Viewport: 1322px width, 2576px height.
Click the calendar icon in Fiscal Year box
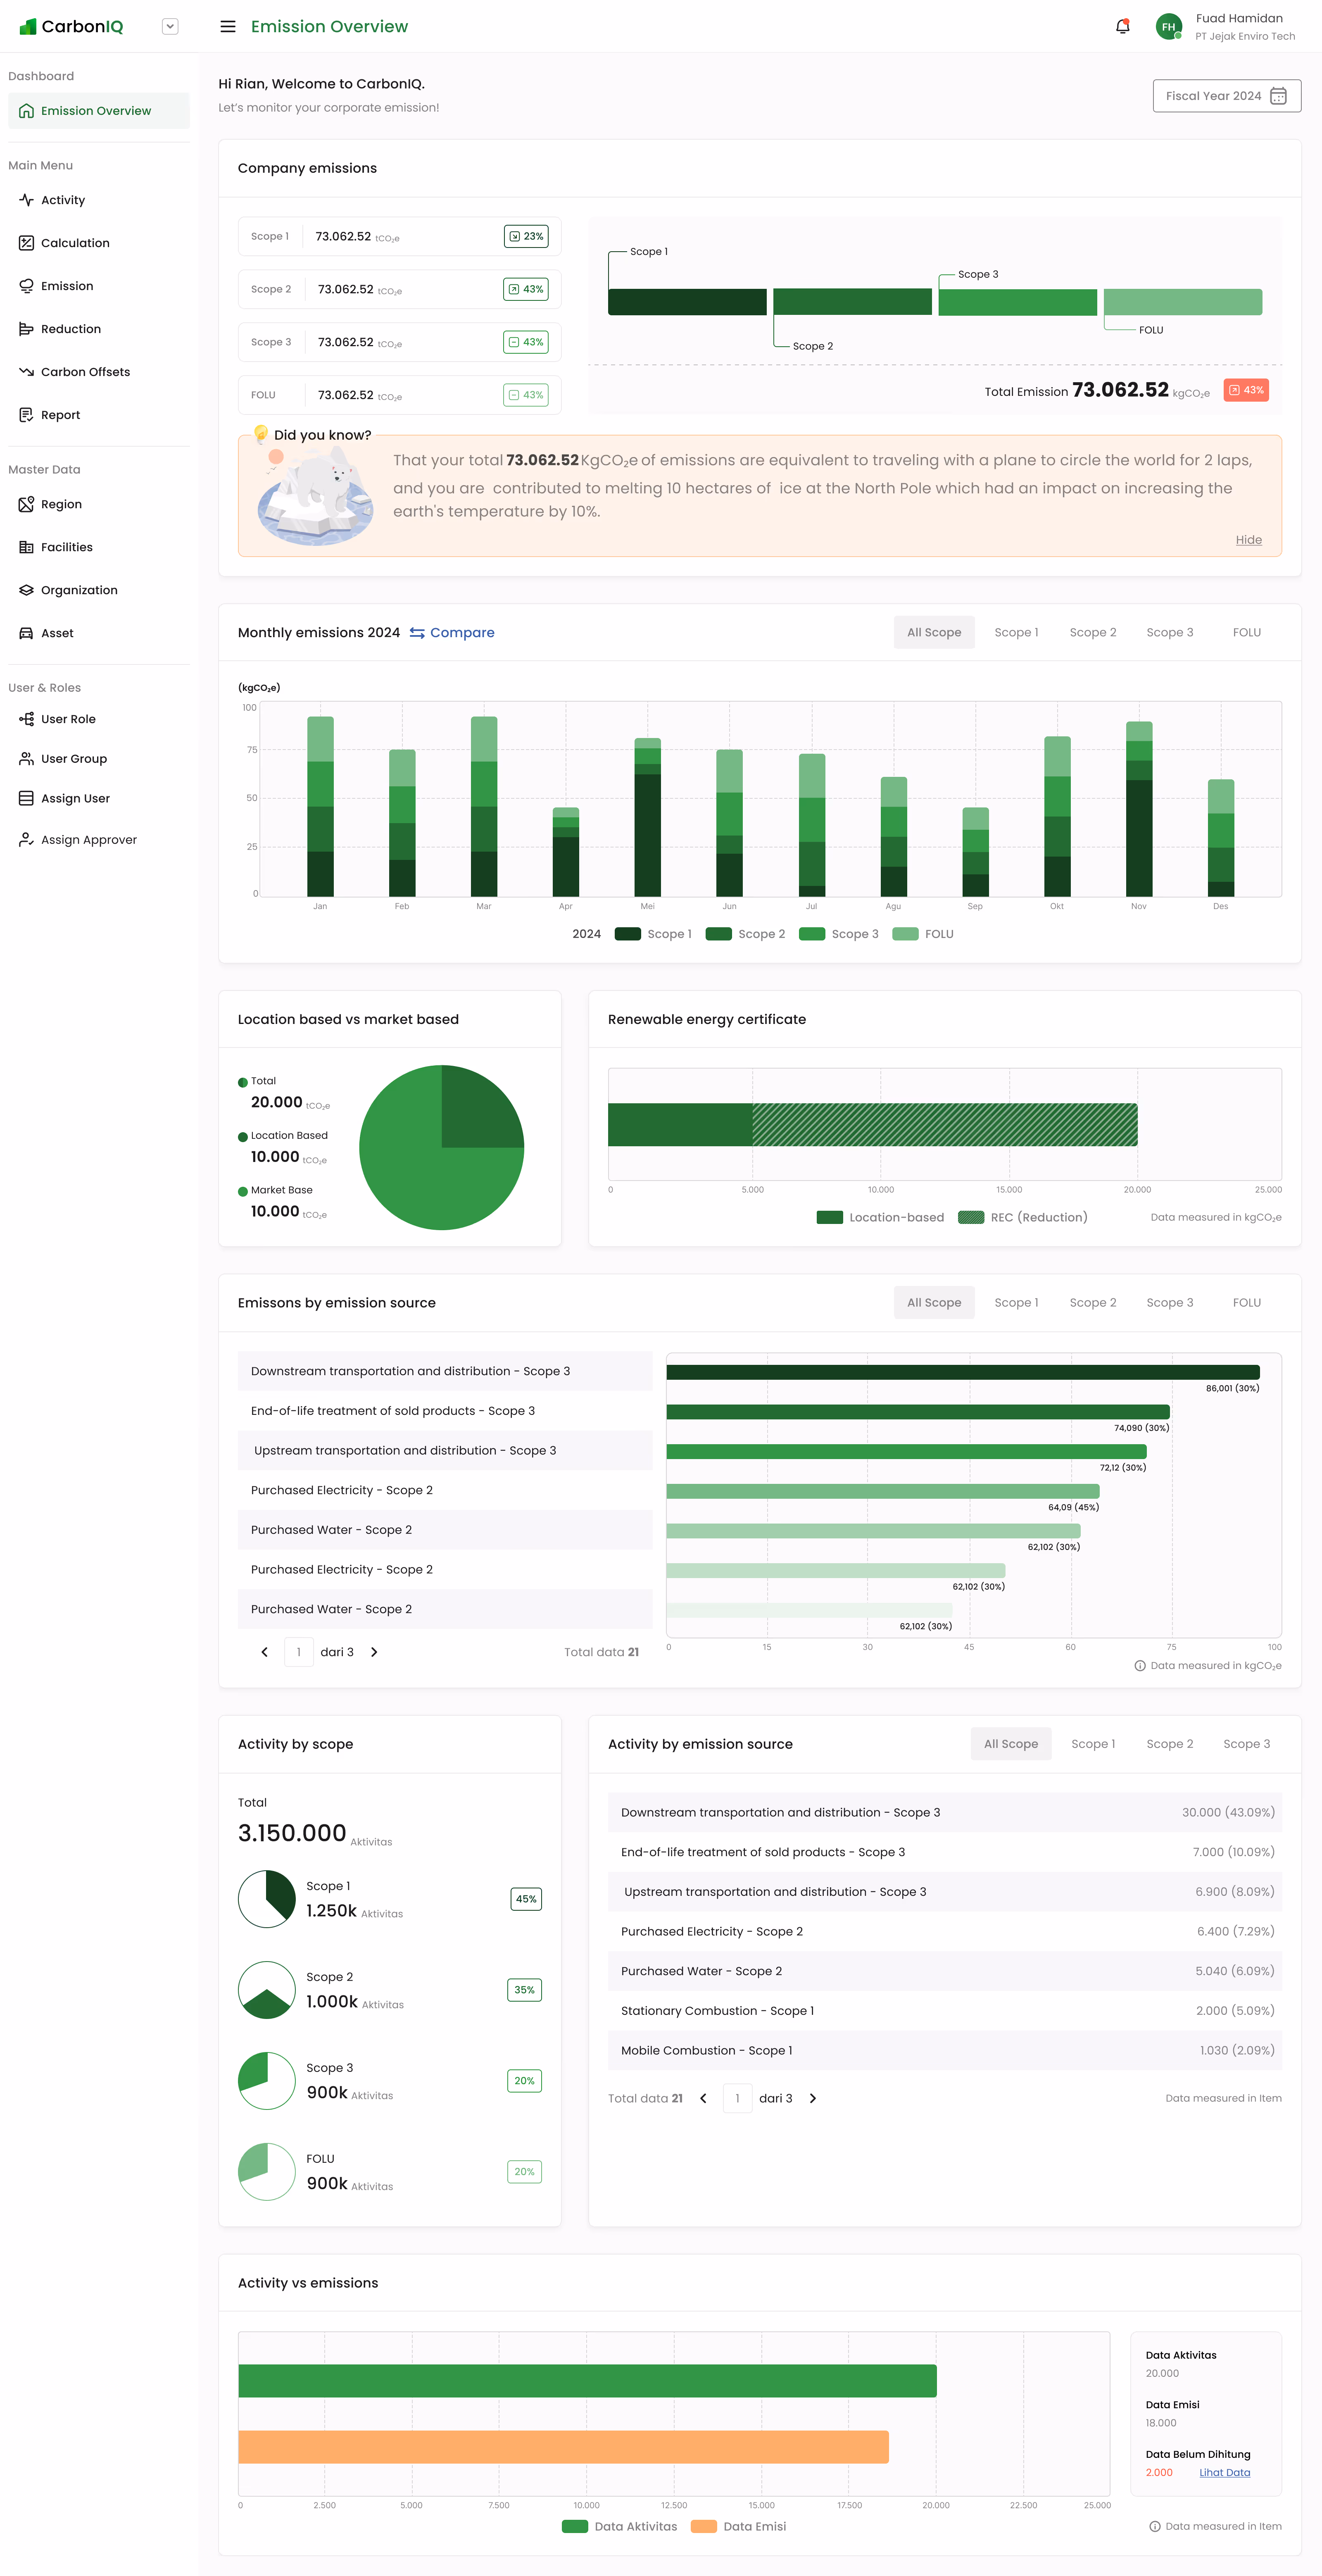tap(1278, 96)
